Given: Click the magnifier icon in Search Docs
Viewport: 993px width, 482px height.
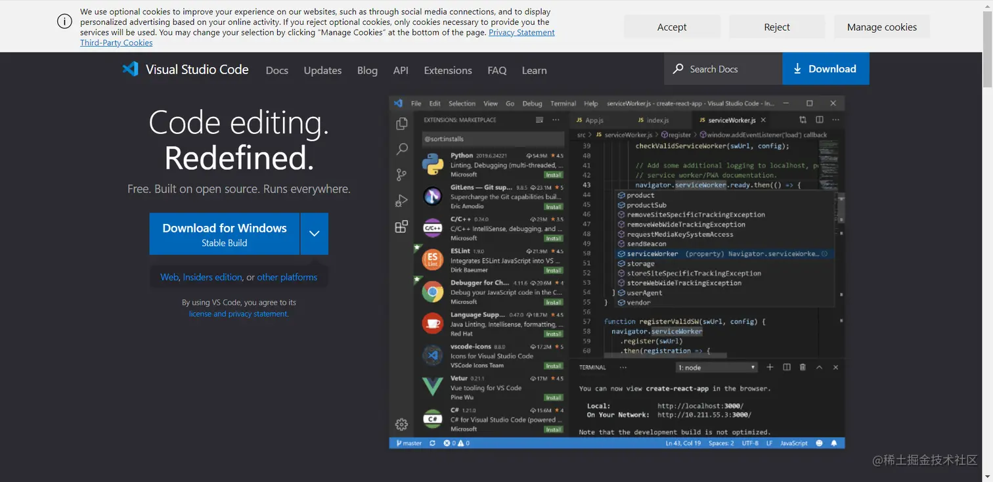Looking at the screenshot, I should point(678,69).
